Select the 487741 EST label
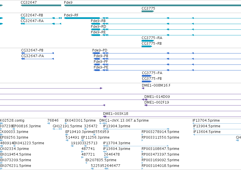The height and width of the screenshot is (170, 241). 88,149
